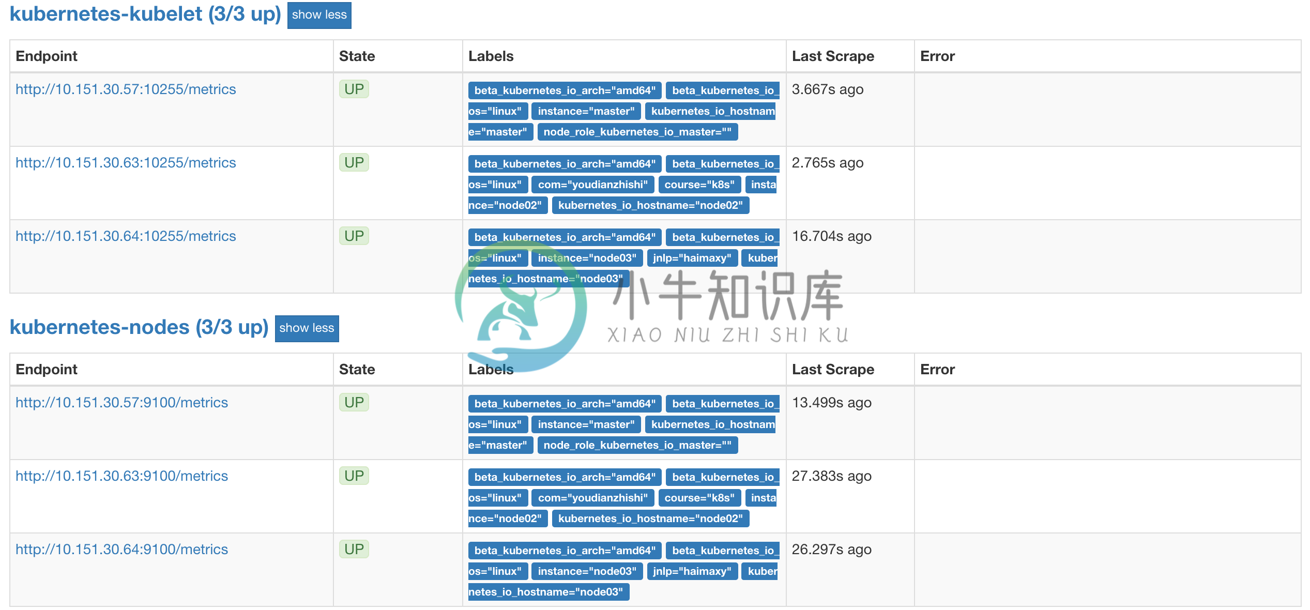Click node_role_kubernetes_io_master label in nodes table

[x=637, y=445]
